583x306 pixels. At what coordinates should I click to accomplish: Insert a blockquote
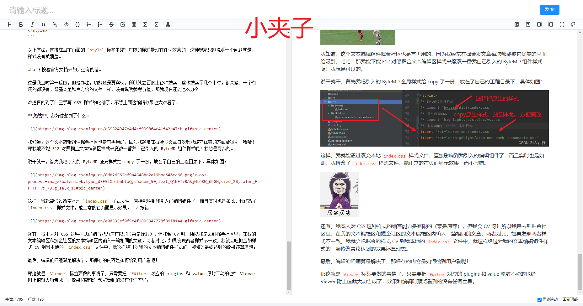coord(43,24)
